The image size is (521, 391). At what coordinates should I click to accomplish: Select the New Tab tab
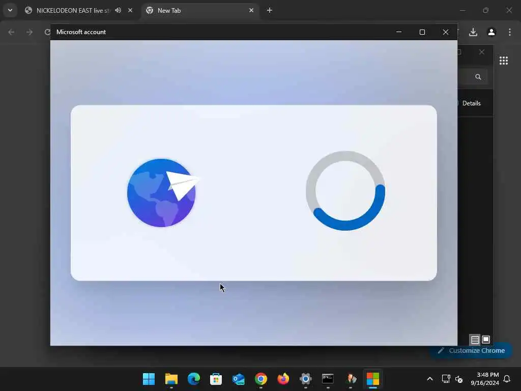pos(200,10)
